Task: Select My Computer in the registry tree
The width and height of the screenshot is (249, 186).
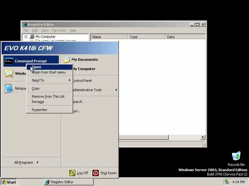Action: [x=45, y=37]
